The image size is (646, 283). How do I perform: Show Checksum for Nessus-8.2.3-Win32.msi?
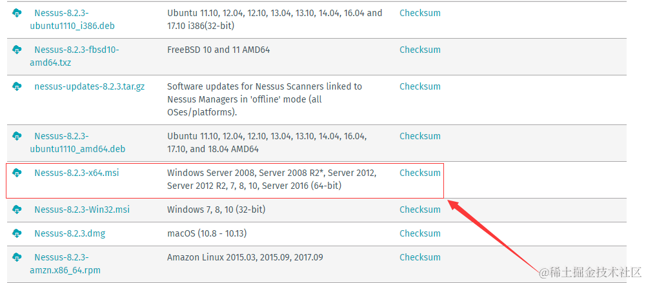(x=420, y=210)
